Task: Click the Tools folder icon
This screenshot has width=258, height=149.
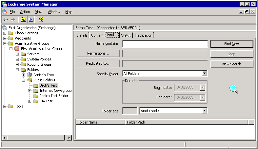Action: [11, 107]
